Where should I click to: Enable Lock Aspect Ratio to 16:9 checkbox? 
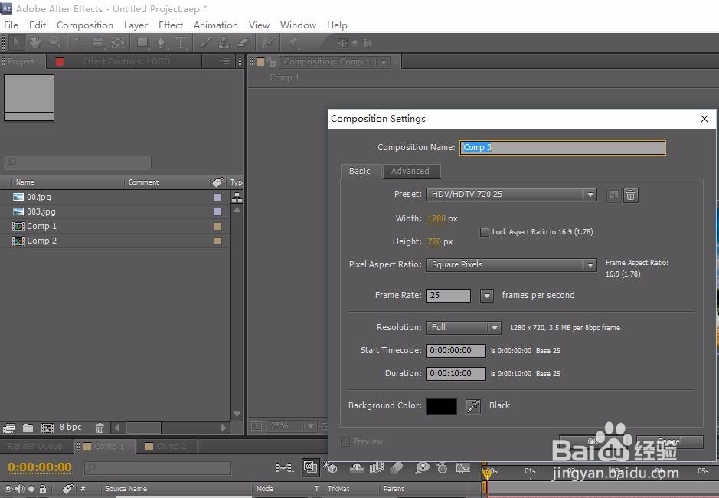[x=484, y=232]
